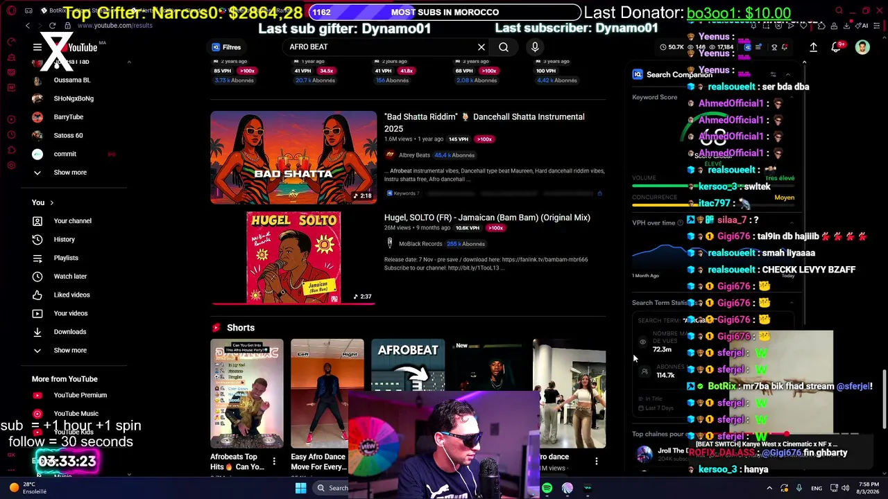The width and height of the screenshot is (888, 499).
Task: Open Playlists in sidebar
Action: (66, 259)
